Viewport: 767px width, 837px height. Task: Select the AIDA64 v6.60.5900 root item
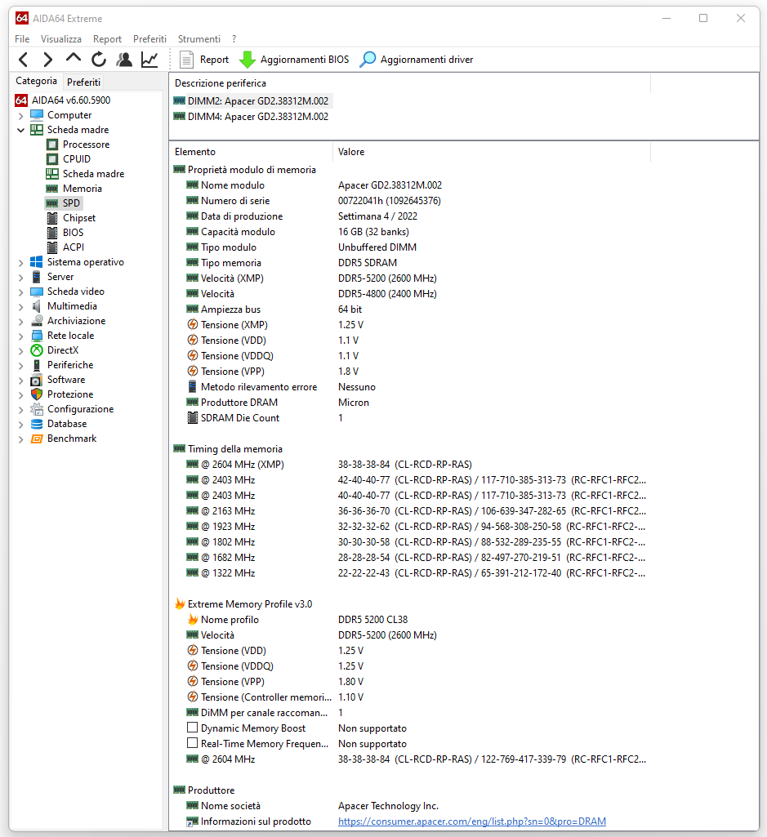71,100
